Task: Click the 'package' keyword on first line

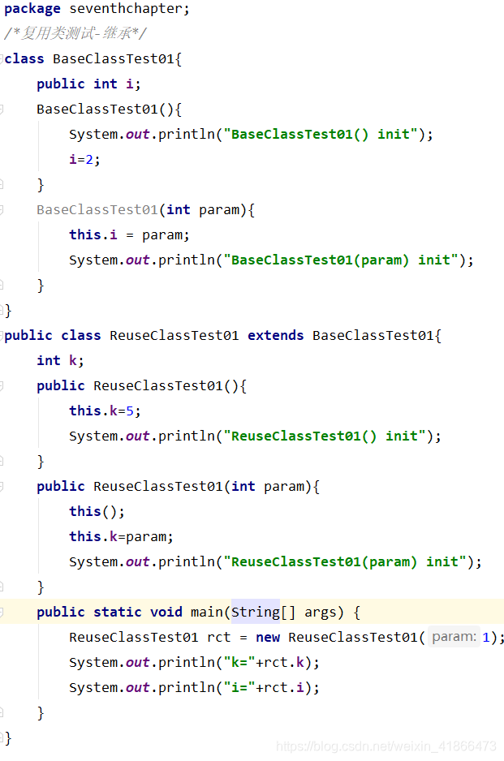Action: tap(32, 9)
